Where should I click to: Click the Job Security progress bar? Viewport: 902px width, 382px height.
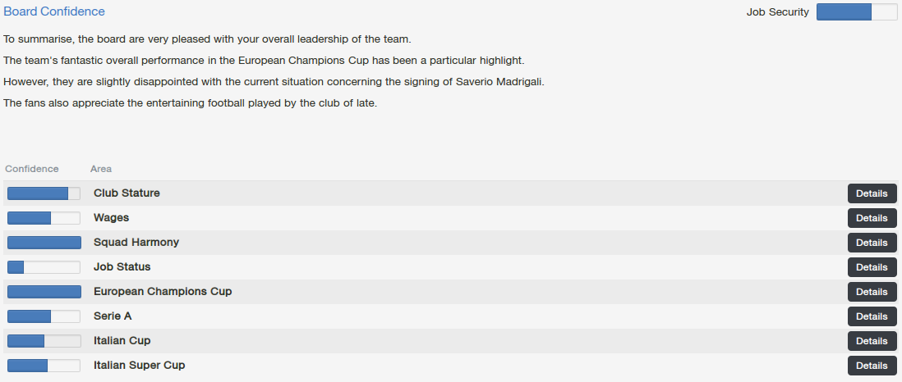pos(857,11)
